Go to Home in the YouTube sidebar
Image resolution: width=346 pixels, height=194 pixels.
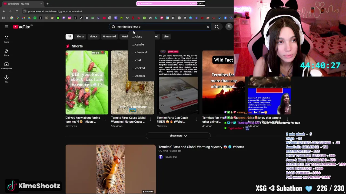pyautogui.click(x=6, y=39)
